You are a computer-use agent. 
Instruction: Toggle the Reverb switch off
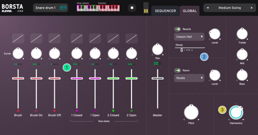177,29
